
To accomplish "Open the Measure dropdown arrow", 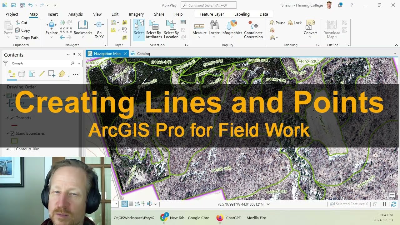I will point(199,37).
